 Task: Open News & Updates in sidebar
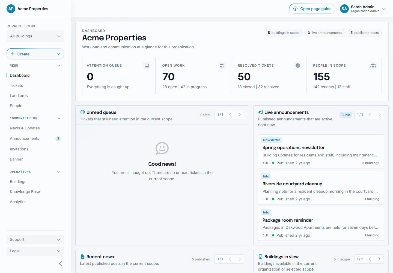(x=25, y=128)
